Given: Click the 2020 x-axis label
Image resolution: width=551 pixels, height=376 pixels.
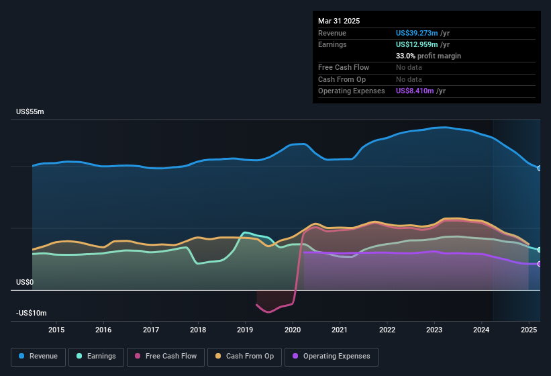Looking at the screenshot, I should tap(293, 330).
